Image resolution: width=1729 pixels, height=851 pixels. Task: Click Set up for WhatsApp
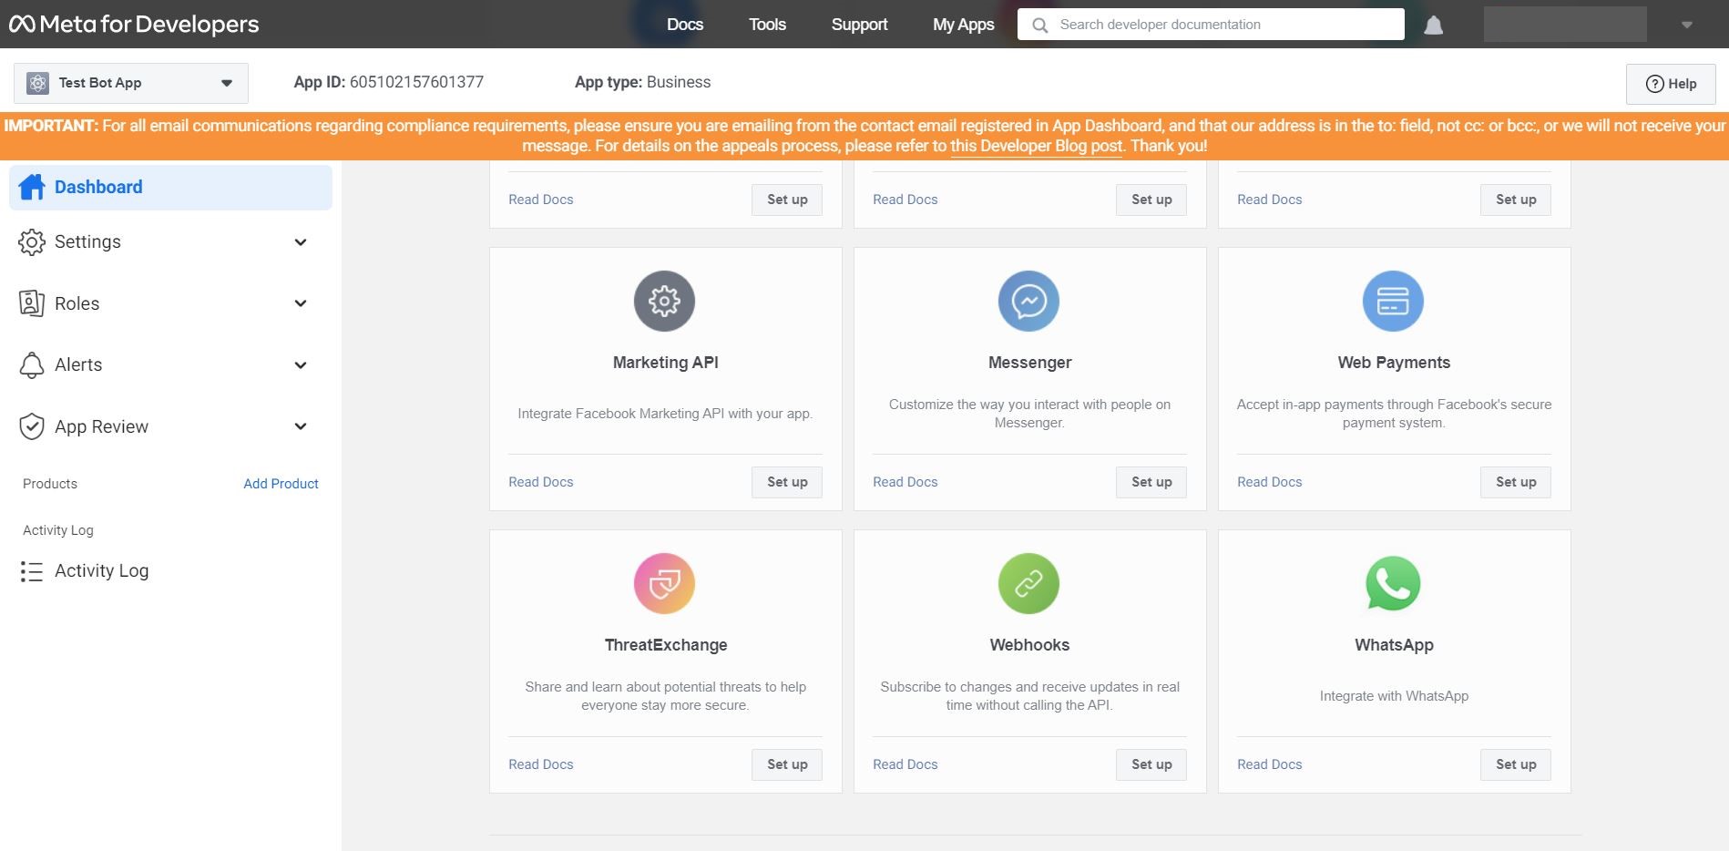(x=1516, y=764)
